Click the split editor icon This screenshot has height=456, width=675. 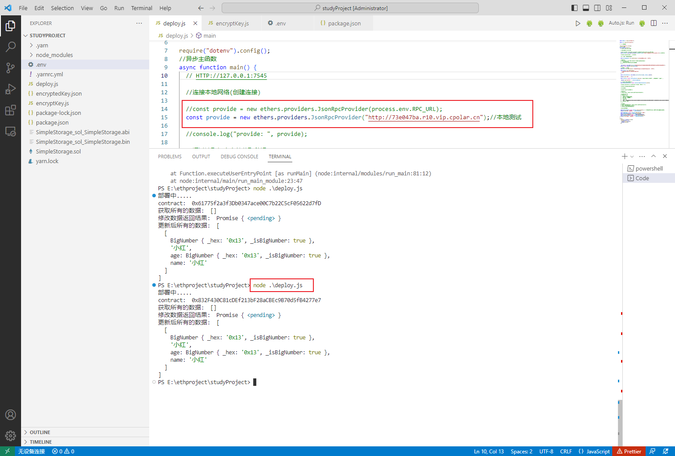(653, 23)
